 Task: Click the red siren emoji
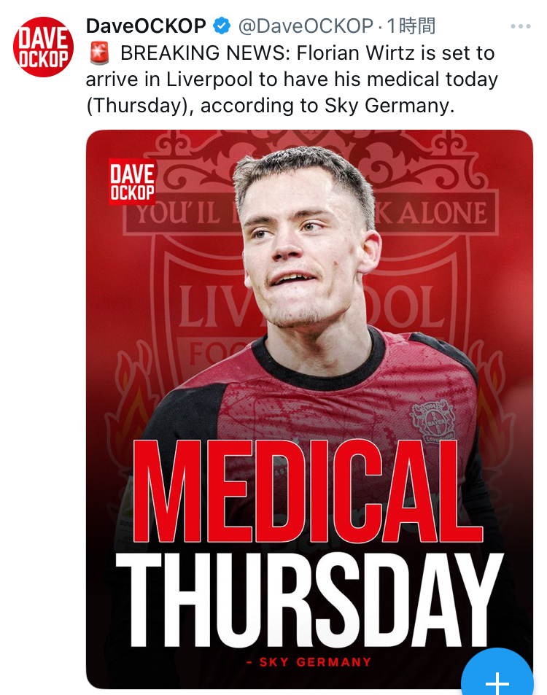tap(99, 53)
